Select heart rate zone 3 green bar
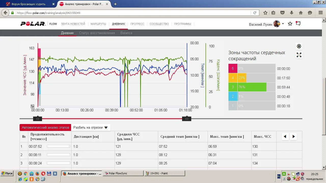Viewport: 326px width, 183px height. click(x=252, y=87)
